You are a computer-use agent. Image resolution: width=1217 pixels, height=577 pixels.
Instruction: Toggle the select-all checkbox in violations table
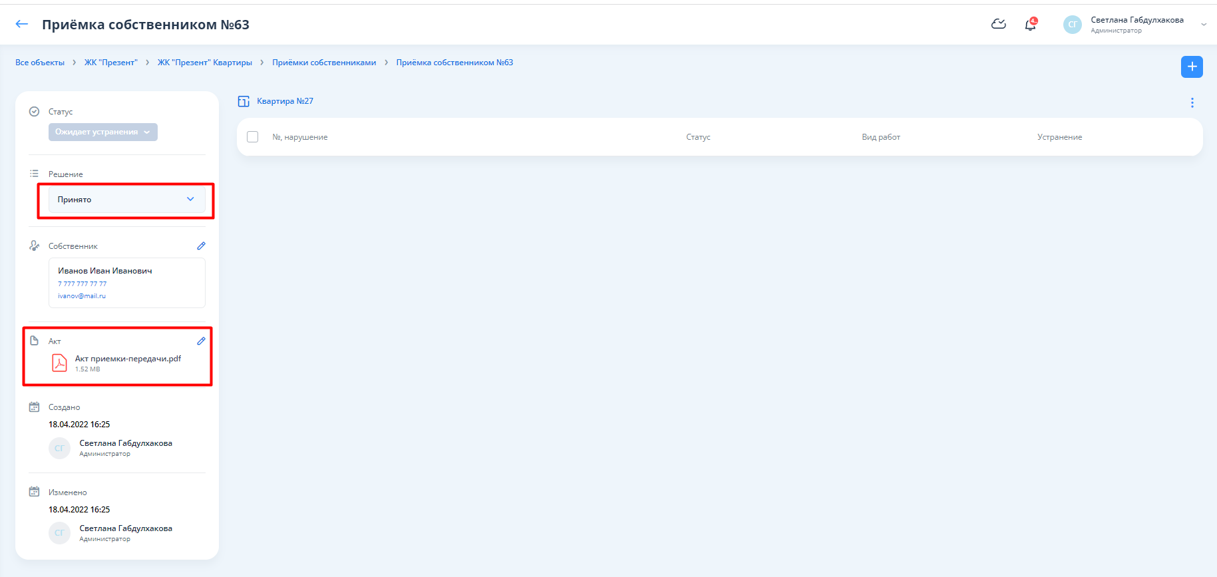[253, 137]
